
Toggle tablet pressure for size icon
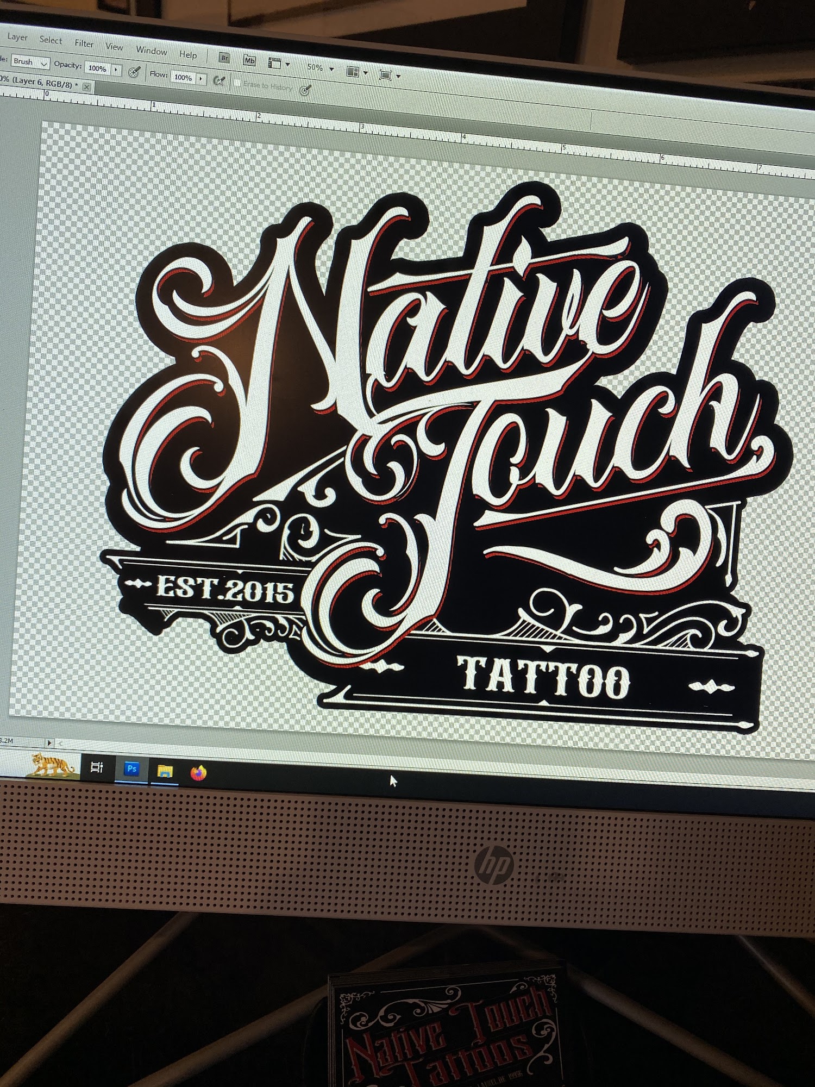point(306,90)
